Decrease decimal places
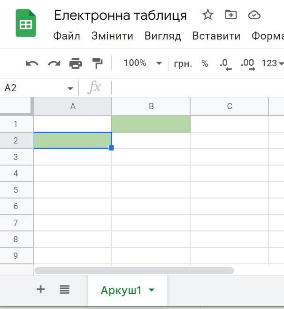This screenshot has width=284, height=309. [x=226, y=64]
